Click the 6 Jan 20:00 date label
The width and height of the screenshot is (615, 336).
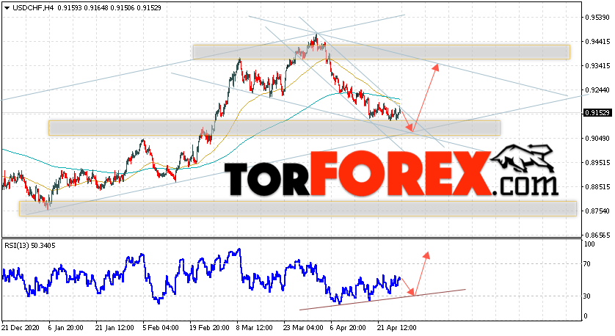(x=66, y=328)
